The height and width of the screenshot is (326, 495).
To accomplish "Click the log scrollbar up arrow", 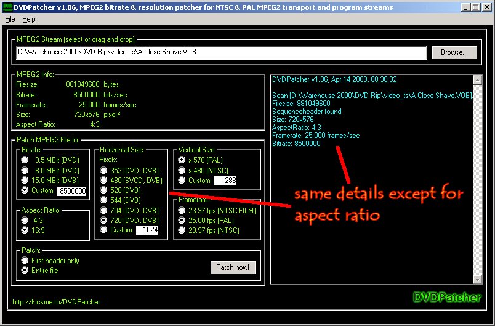I will (477, 80).
